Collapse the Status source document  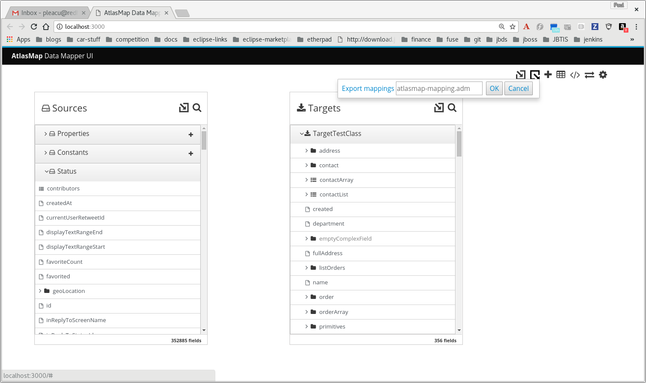pos(47,171)
